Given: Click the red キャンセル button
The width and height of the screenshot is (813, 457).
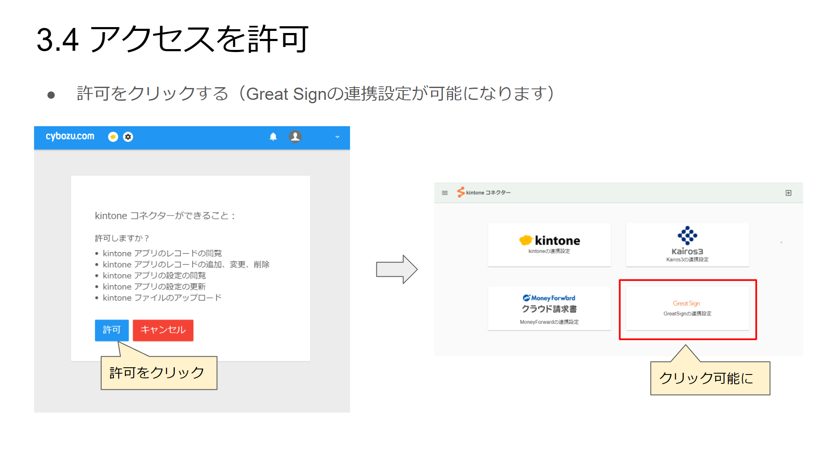Looking at the screenshot, I should (x=163, y=330).
